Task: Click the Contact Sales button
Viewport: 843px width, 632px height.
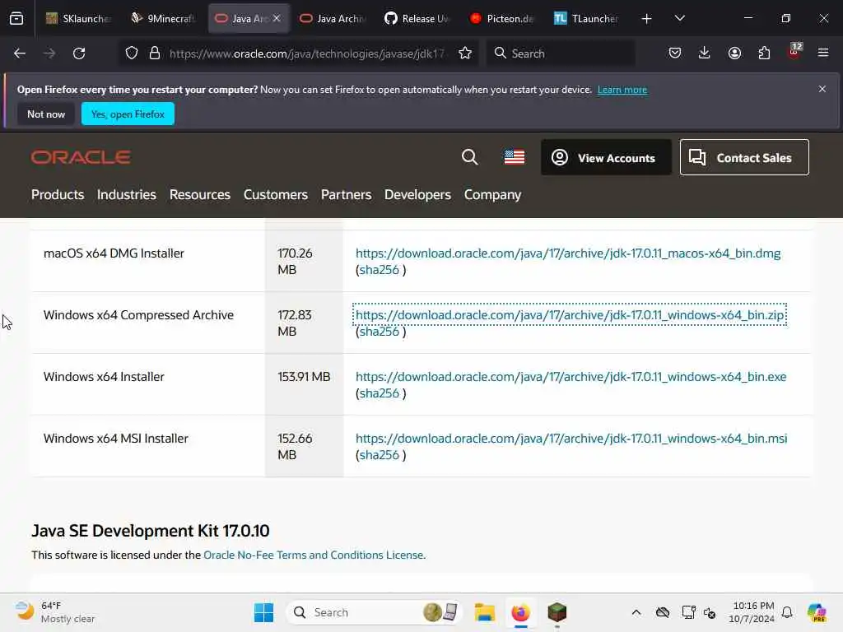Action: (744, 157)
